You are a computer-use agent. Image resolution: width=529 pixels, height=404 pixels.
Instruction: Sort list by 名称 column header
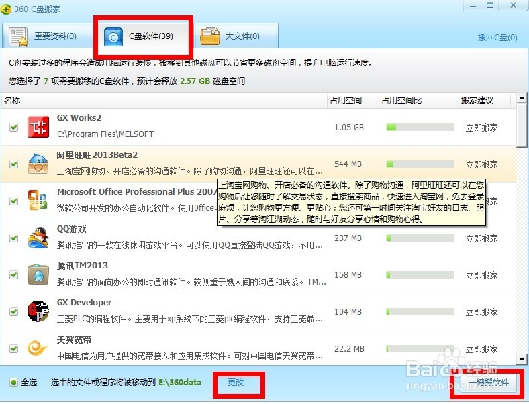pos(164,101)
